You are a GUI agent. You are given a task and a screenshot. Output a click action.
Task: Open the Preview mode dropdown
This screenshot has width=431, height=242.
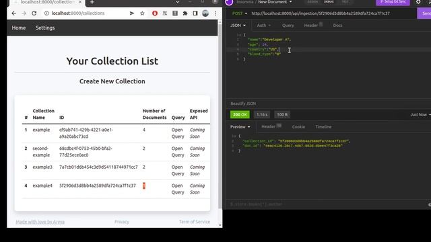point(240,127)
